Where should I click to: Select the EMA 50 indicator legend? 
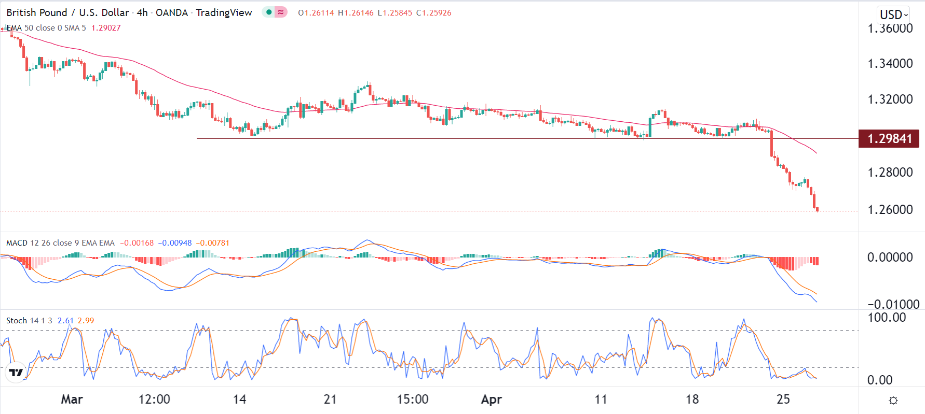point(46,28)
